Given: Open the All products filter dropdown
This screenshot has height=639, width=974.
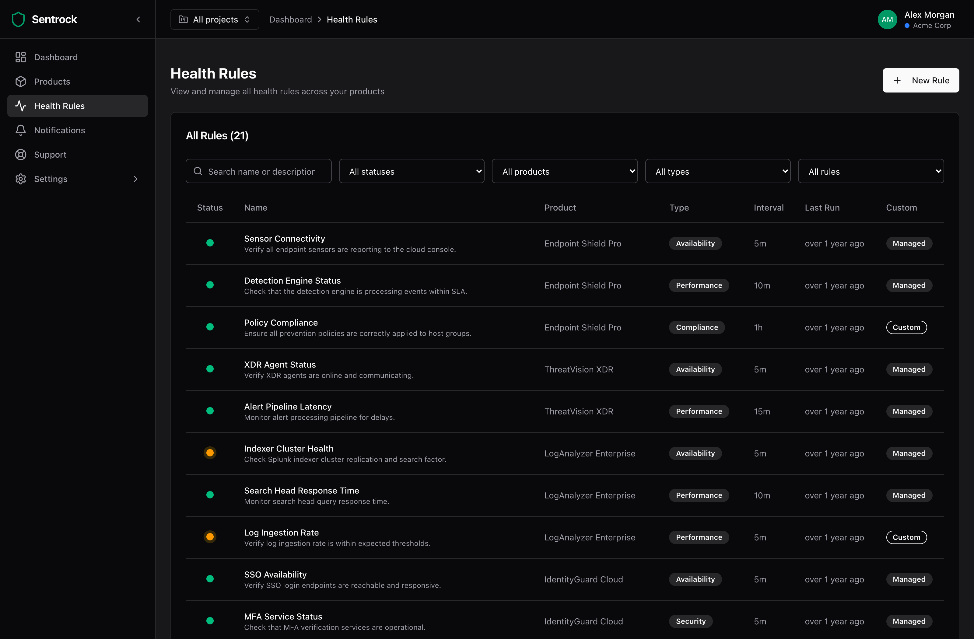Looking at the screenshot, I should [x=564, y=171].
